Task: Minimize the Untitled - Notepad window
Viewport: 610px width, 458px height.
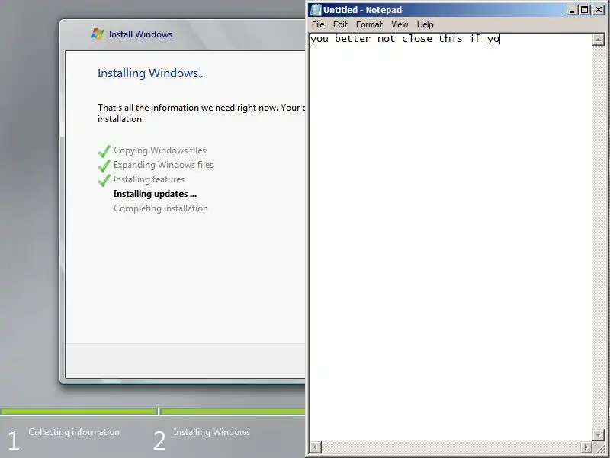Action: (571, 10)
